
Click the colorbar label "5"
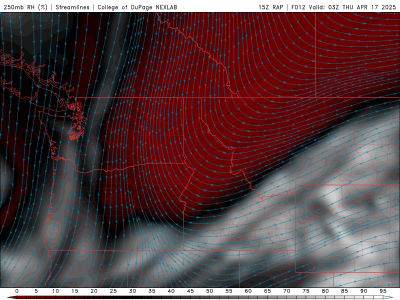pos(36,291)
